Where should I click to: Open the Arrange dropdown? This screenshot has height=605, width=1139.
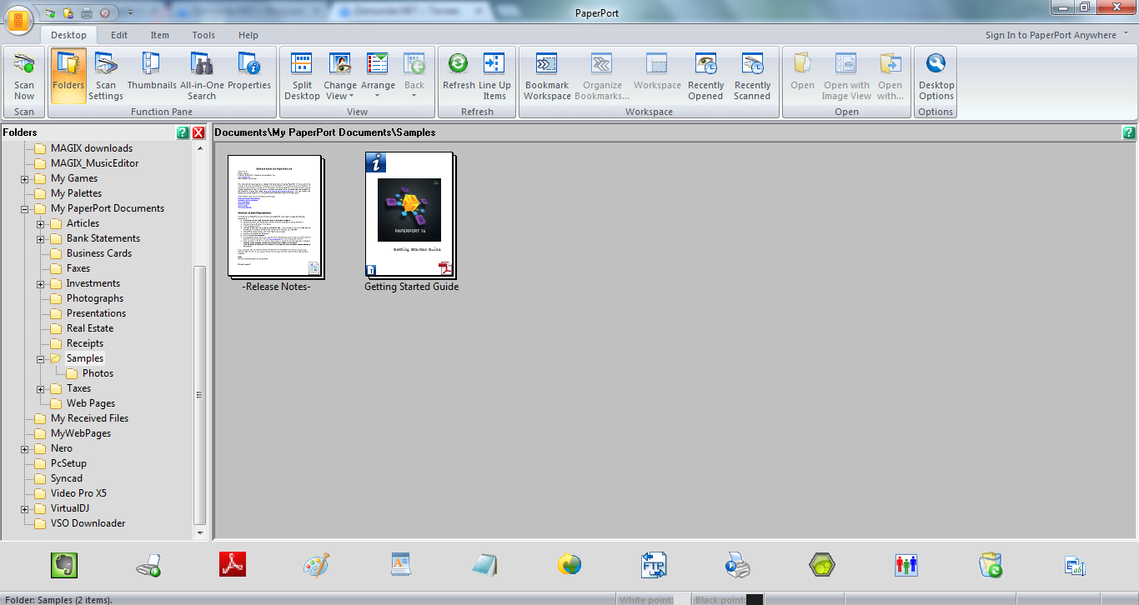coord(378,75)
